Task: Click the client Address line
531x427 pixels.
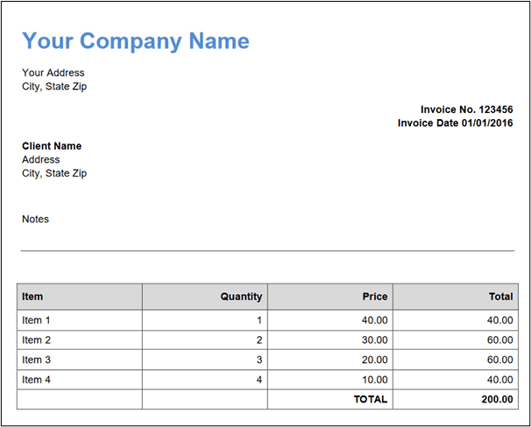Action: [x=41, y=159]
